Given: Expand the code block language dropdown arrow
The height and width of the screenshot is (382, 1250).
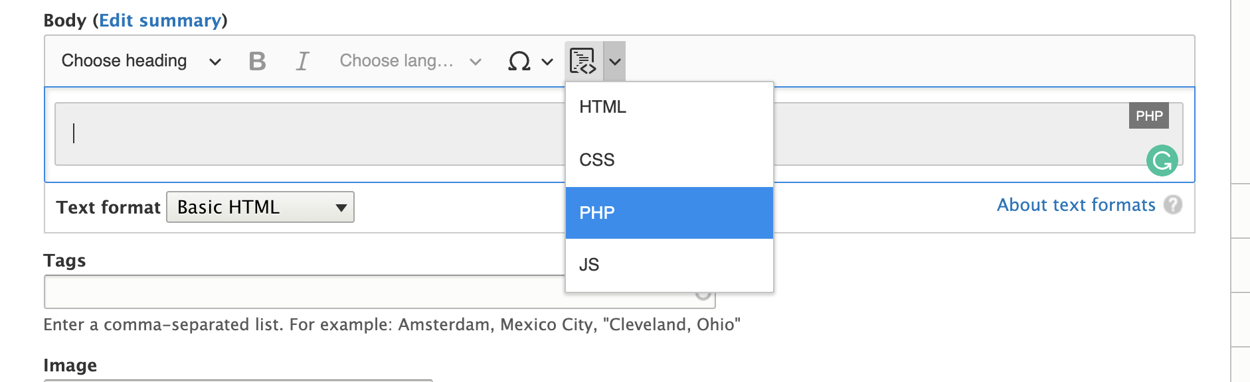Looking at the screenshot, I should click(x=614, y=61).
